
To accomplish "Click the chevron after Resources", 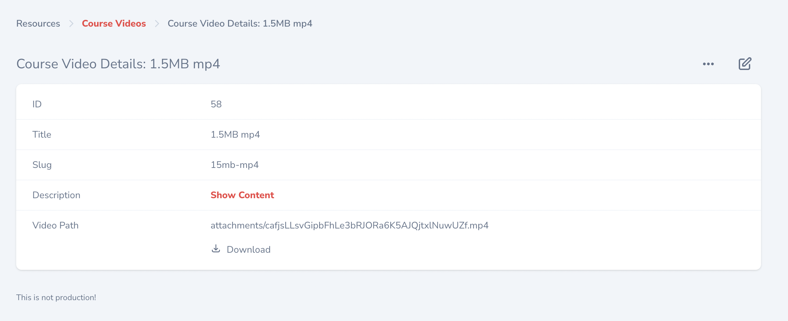I will [71, 24].
